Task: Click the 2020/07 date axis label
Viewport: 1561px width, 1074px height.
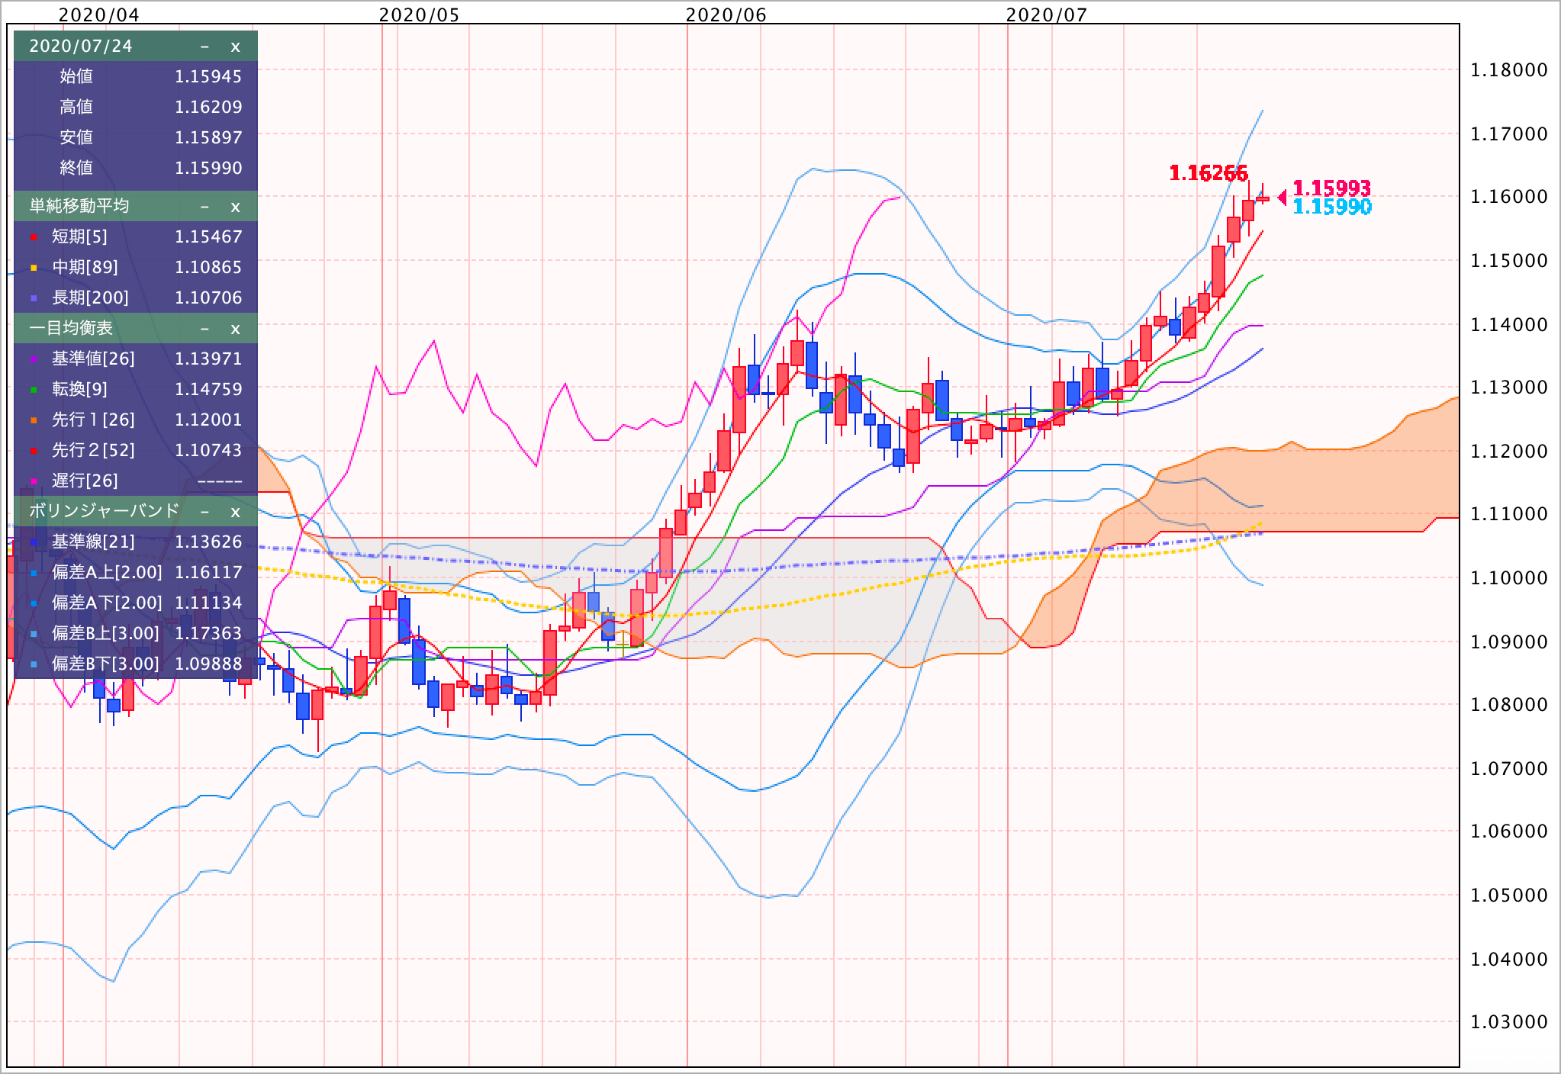Action: point(1047,14)
